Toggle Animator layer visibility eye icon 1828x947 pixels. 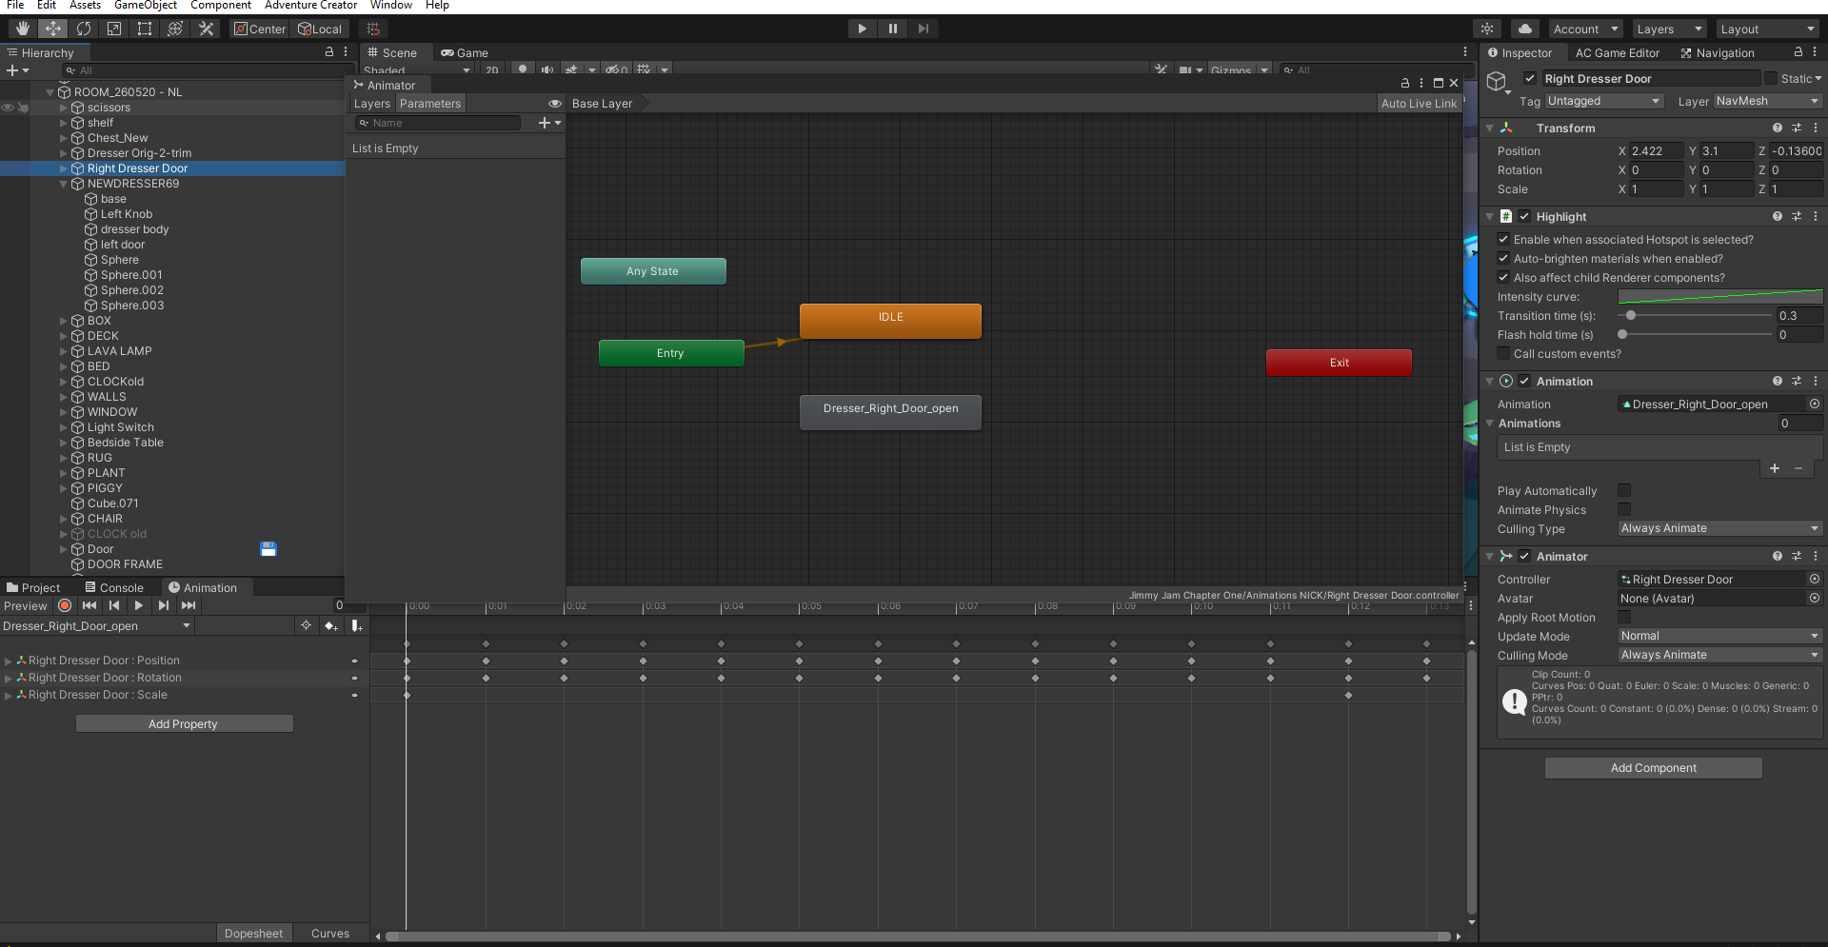[555, 104]
